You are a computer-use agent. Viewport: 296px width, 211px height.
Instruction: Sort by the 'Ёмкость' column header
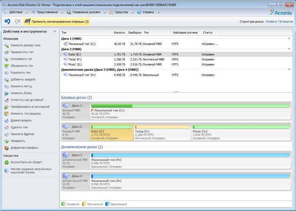click(119, 33)
